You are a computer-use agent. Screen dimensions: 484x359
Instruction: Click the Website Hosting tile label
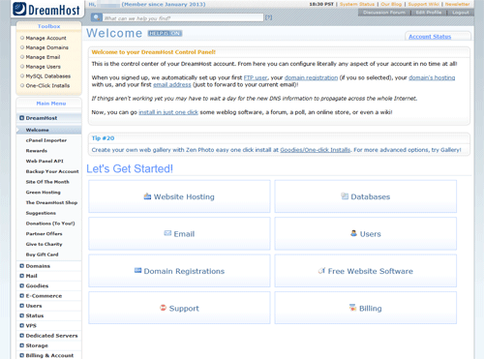pos(184,196)
